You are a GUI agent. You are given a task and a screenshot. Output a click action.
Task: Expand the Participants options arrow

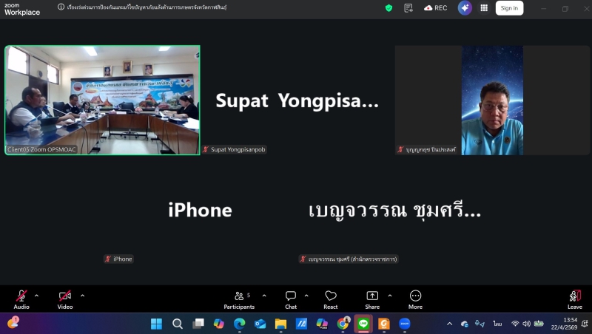(264, 296)
